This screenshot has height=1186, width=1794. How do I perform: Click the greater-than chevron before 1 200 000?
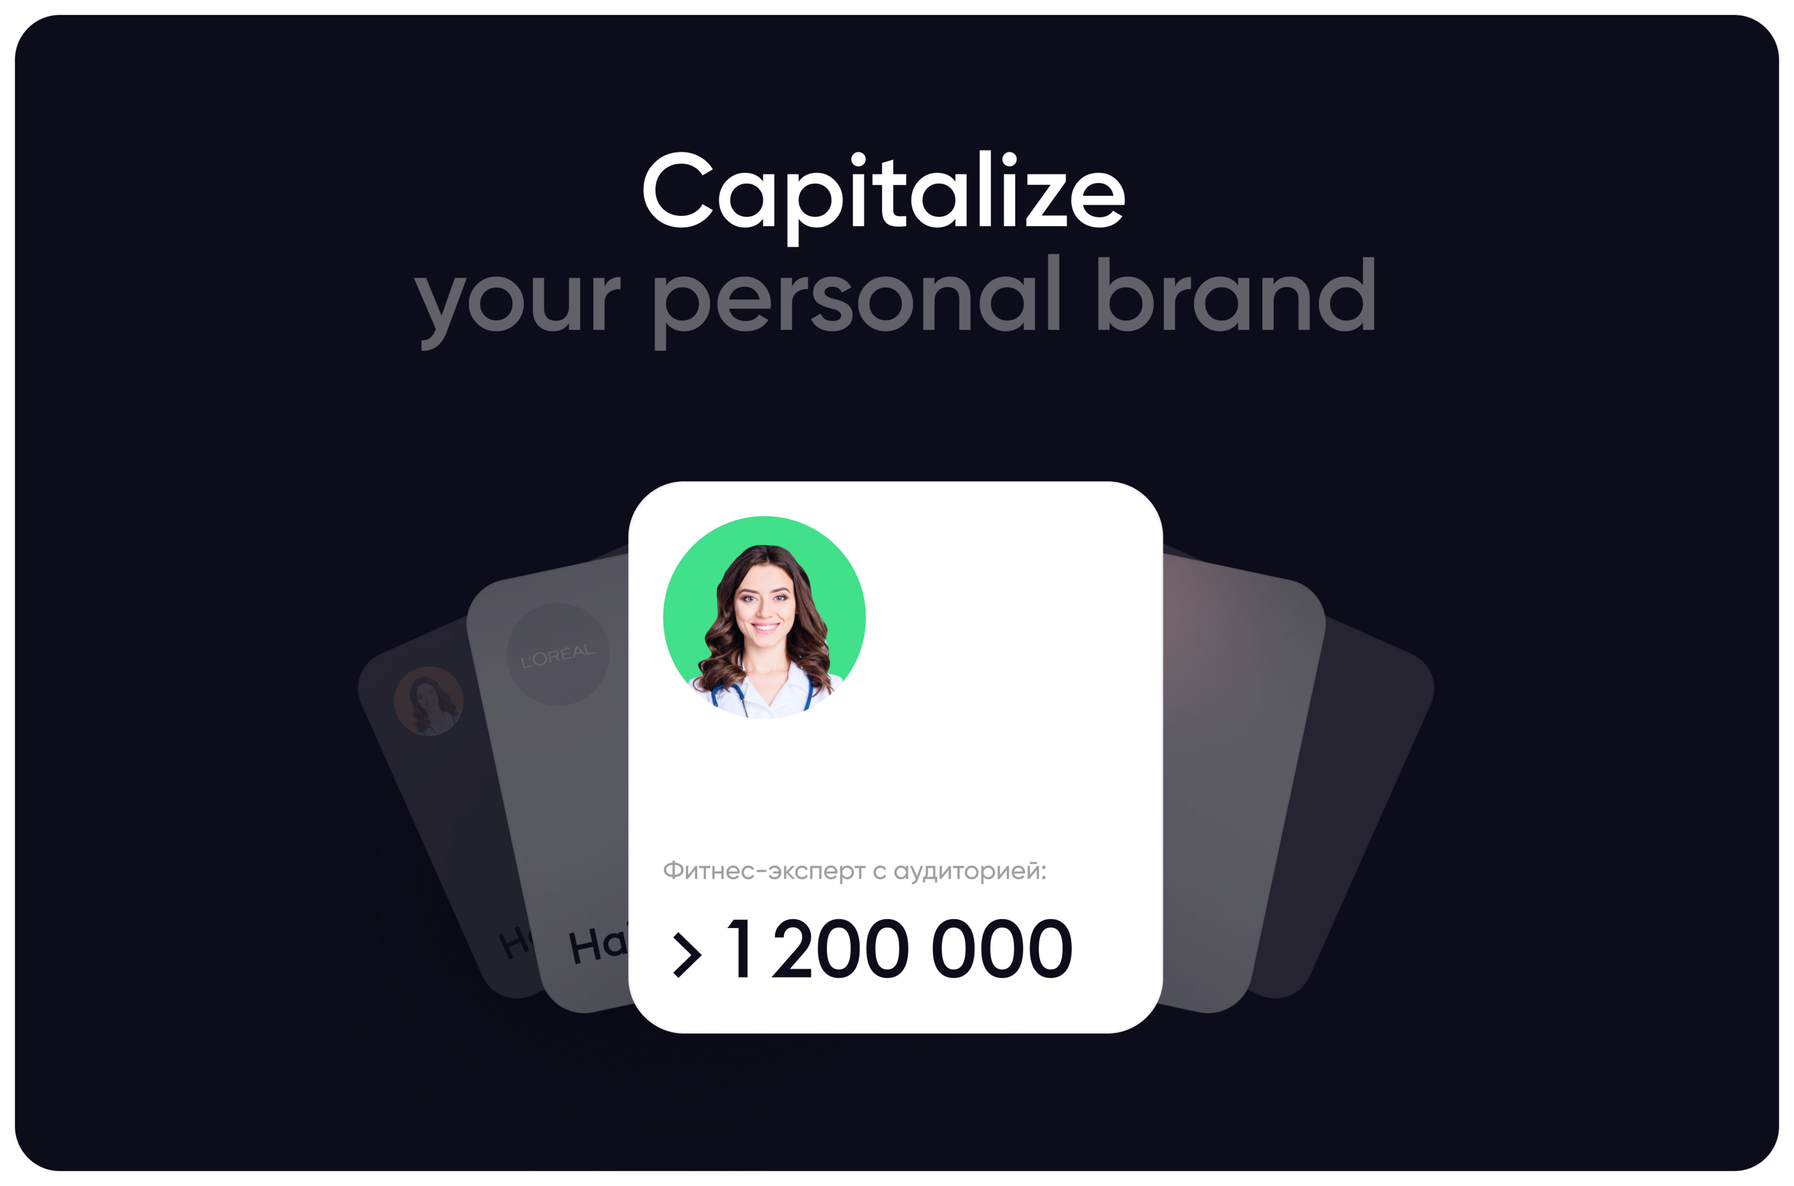click(x=686, y=956)
